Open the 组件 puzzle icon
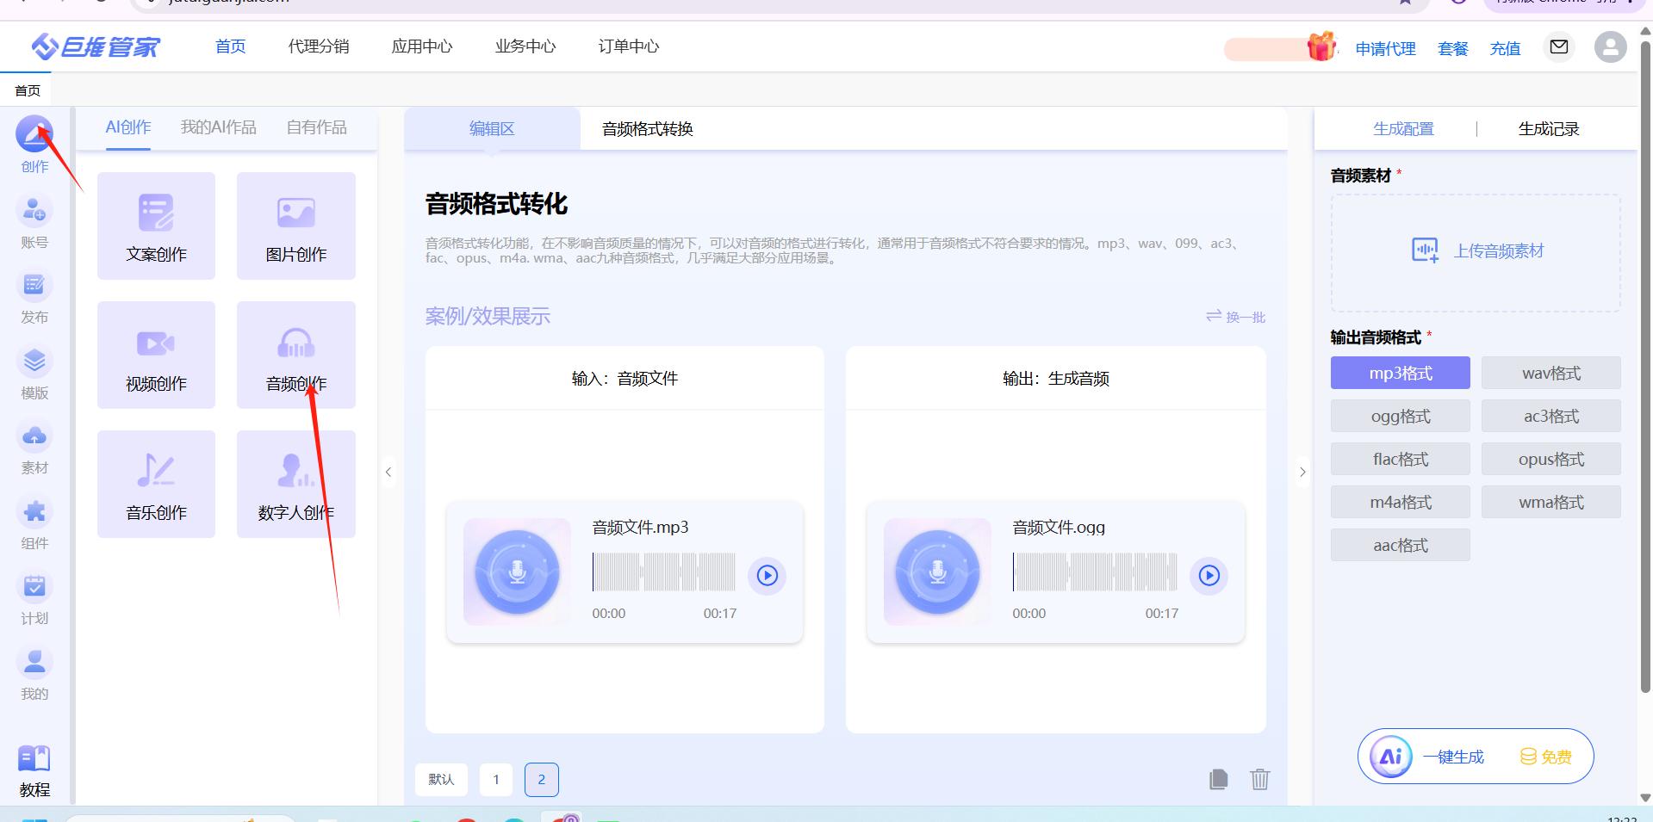 tap(34, 512)
